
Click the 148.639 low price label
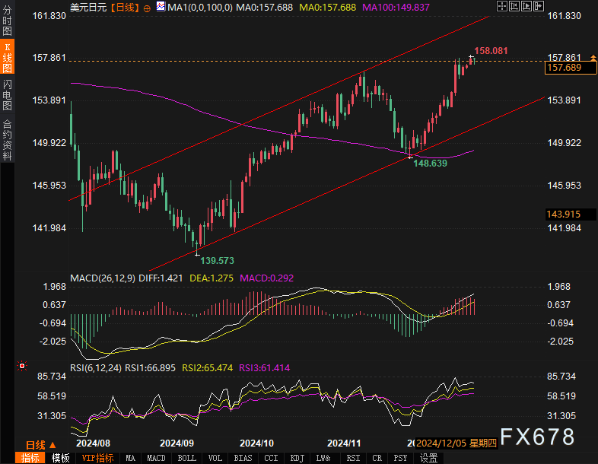pos(430,164)
